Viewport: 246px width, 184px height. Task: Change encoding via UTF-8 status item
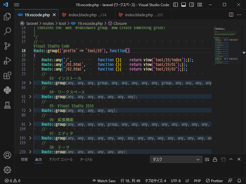(x=176, y=181)
